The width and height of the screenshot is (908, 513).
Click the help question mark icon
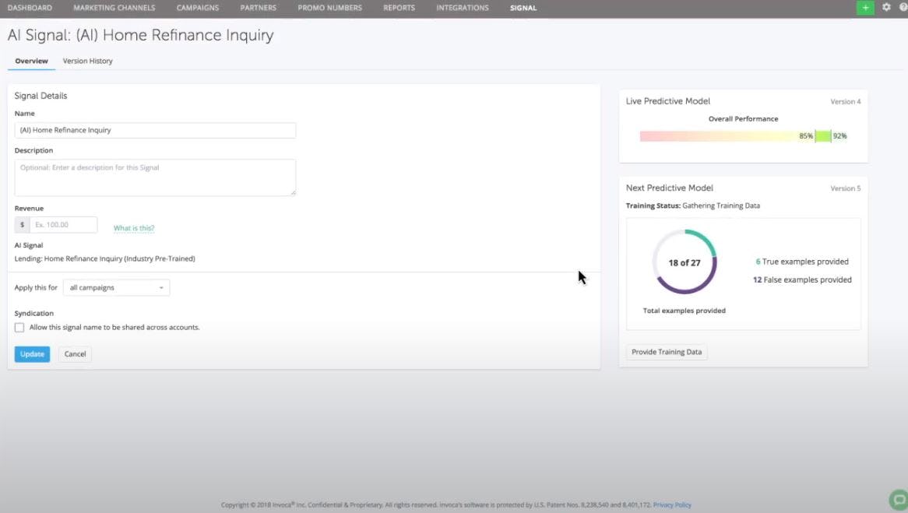click(902, 7)
